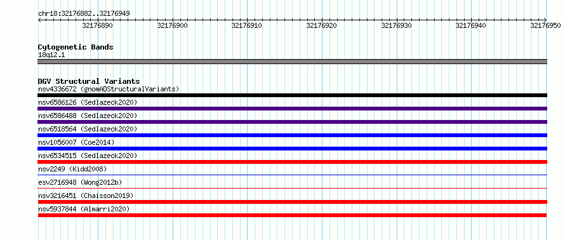Click the thin red esv2716948 variant line
Viewport: 565px width, 240px height.
(x=293, y=188)
